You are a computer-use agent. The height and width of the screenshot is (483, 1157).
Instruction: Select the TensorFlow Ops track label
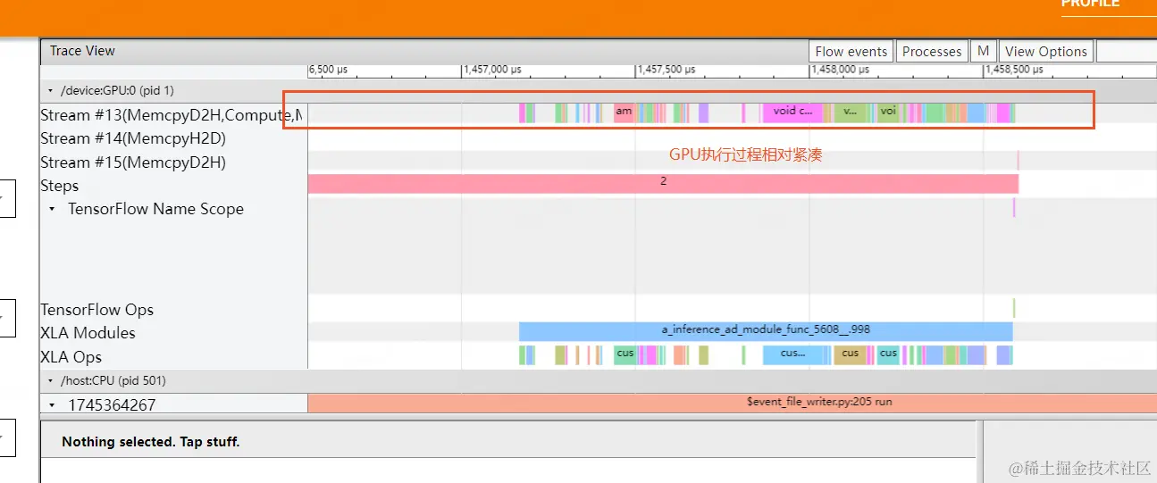pyautogui.click(x=96, y=310)
